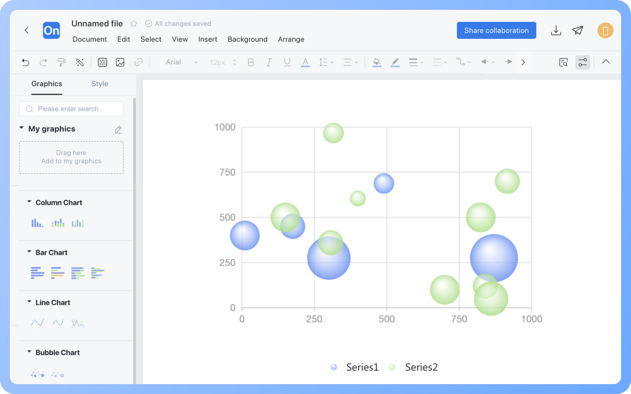Go back with the left chevron arrow
Viewport: 631px width, 394px height.
coord(27,30)
